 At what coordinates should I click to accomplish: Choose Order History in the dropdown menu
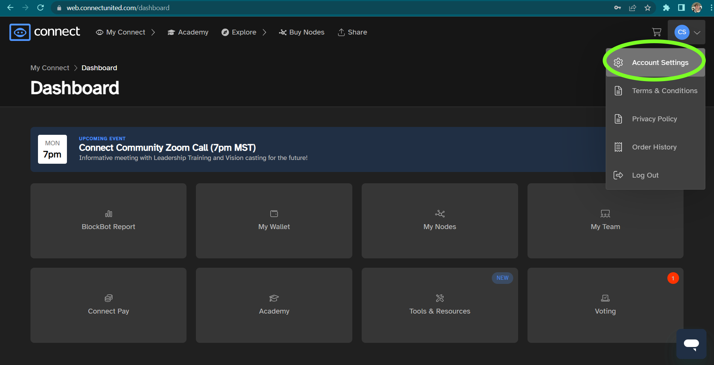point(654,147)
